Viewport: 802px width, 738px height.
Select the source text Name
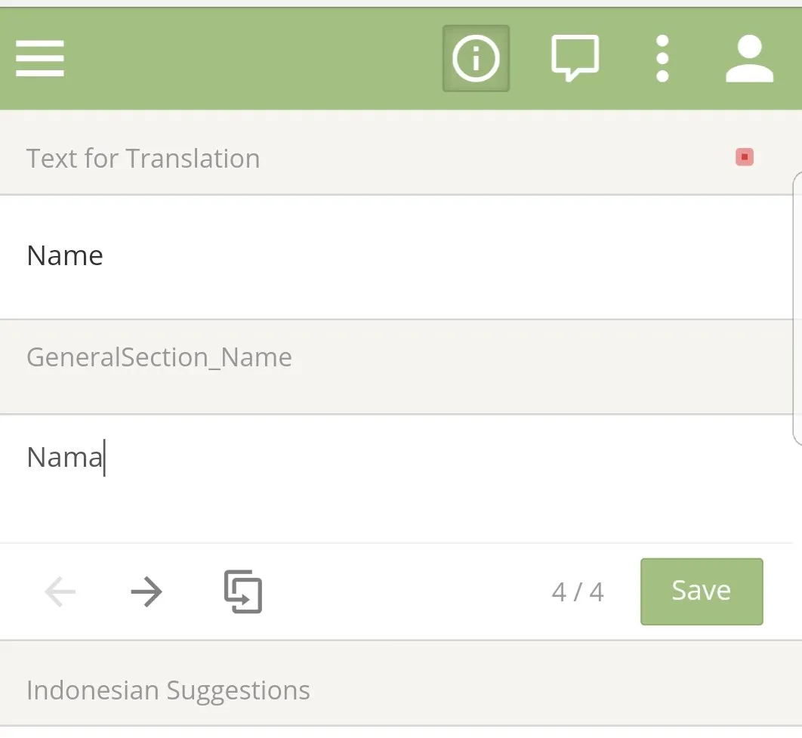click(x=65, y=255)
